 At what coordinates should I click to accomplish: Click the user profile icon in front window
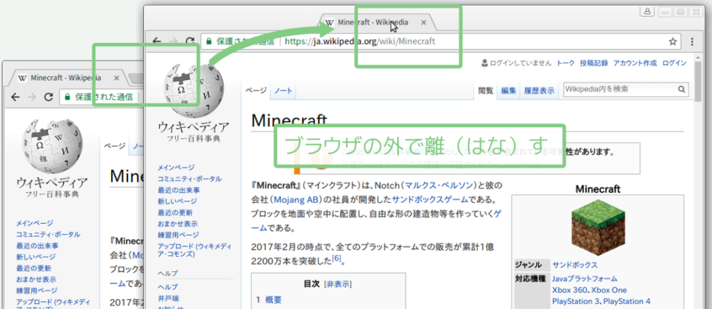click(647, 12)
